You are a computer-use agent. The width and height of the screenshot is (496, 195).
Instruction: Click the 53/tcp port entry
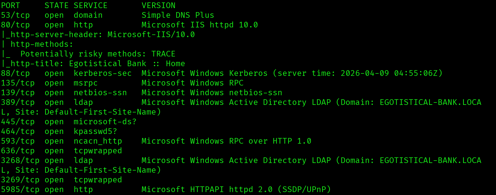point(15,15)
